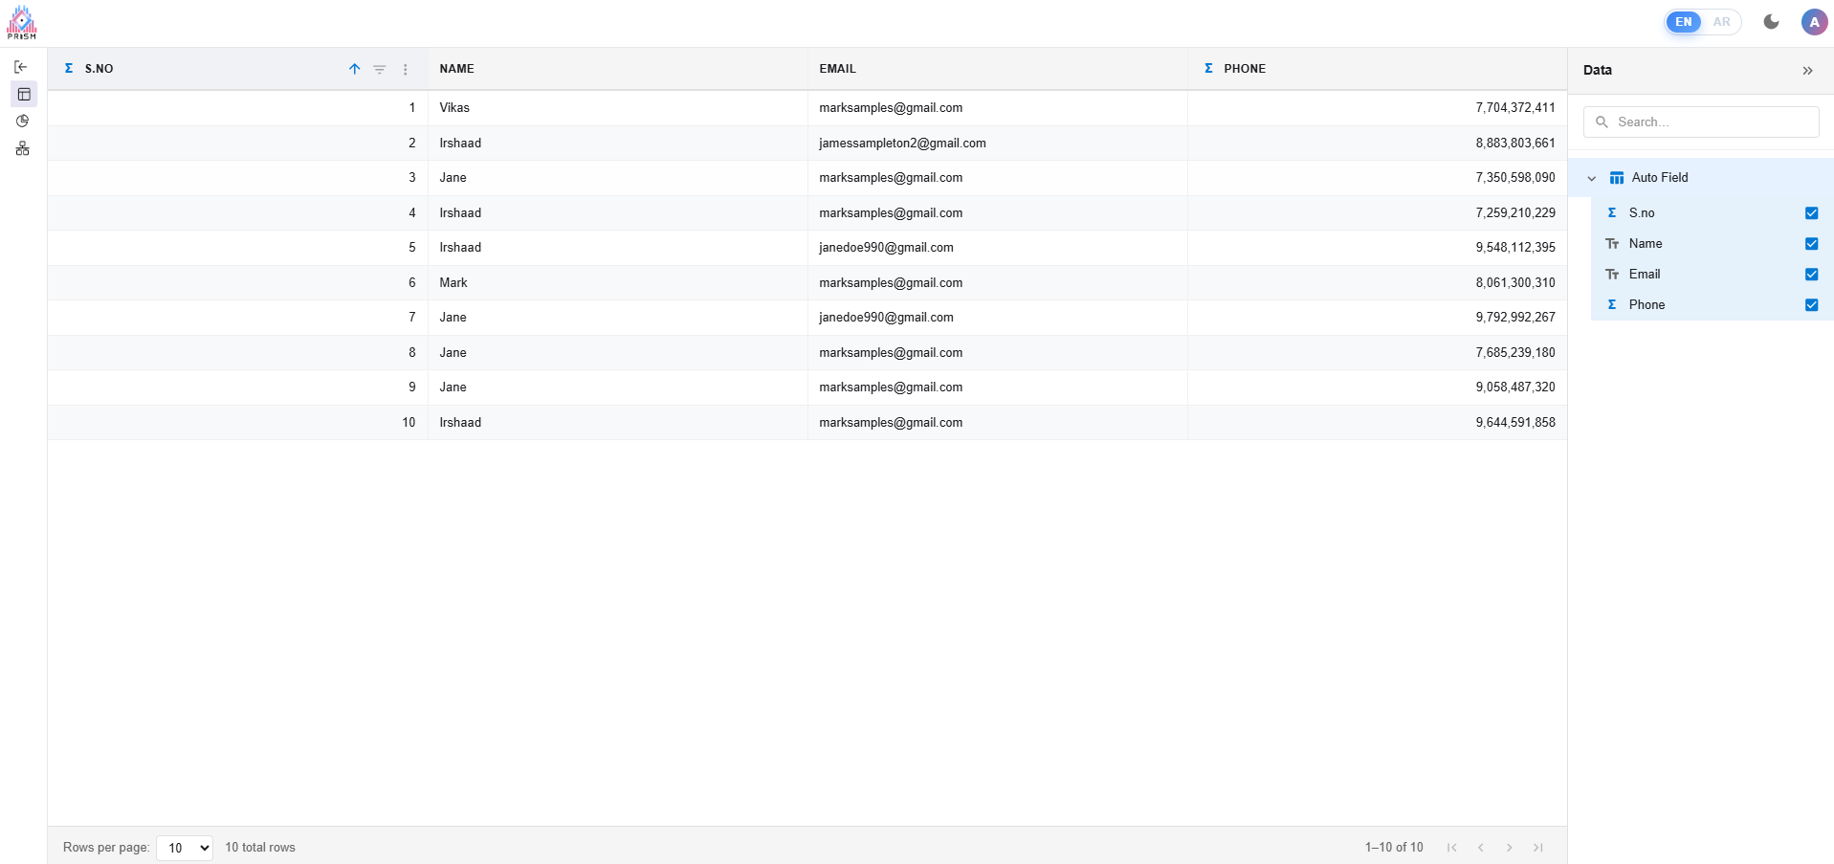Open the hierarchy diagram icon in sidebar

tap(23, 148)
